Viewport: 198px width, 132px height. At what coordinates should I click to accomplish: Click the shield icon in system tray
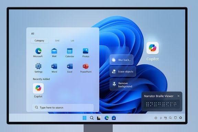[x=175, y=118]
